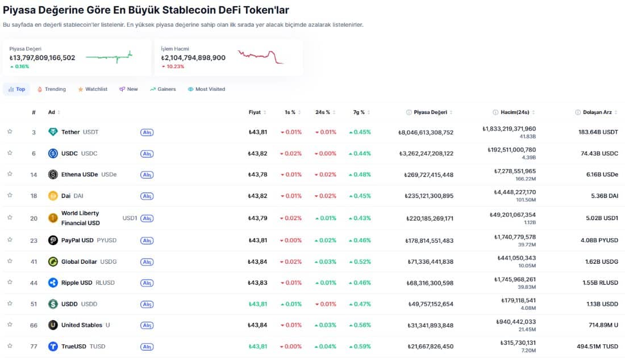The width and height of the screenshot is (625, 358).
Task: Click the United Stables coin logo
Action: point(53,325)
